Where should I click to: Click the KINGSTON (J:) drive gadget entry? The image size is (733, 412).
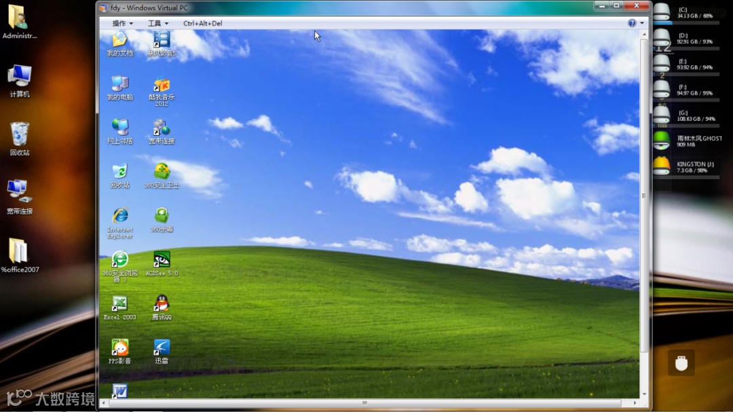coord(685,166)
